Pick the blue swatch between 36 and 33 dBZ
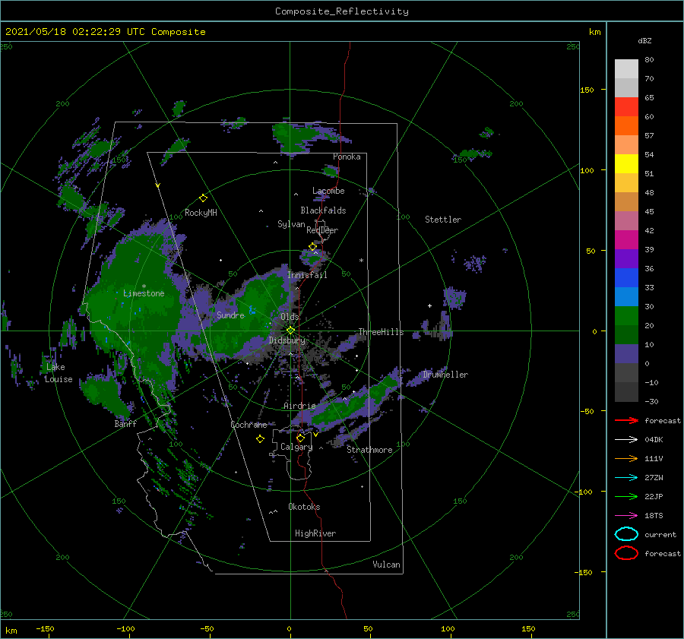The image size is (684, 639). coord(626,278)
